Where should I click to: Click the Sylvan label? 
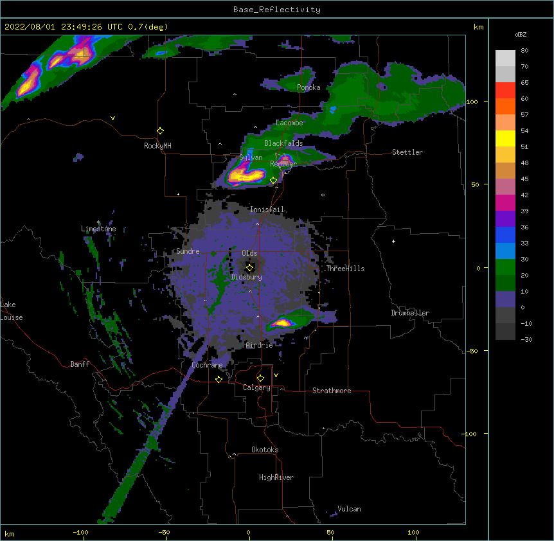251,157
